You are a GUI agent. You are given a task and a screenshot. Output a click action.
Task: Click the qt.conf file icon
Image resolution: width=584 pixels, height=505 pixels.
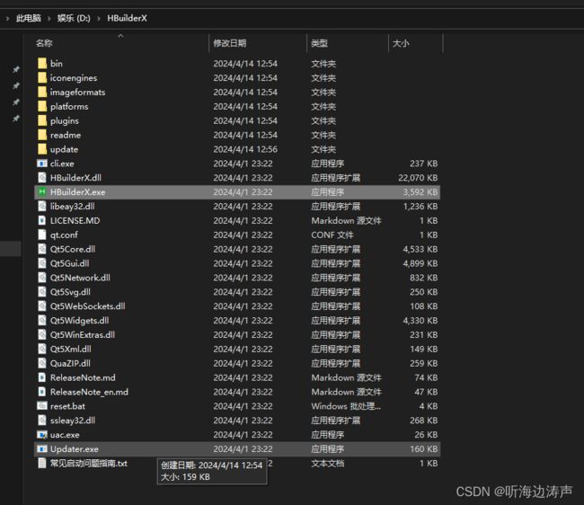(42, 235)
